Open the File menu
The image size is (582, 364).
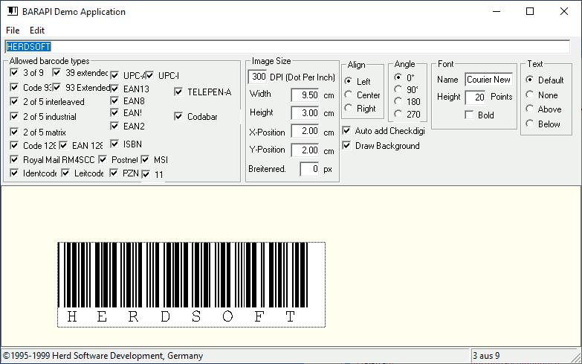(13, 30)
